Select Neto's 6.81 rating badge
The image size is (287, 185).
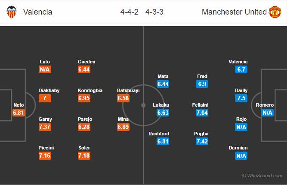point(19,113)
